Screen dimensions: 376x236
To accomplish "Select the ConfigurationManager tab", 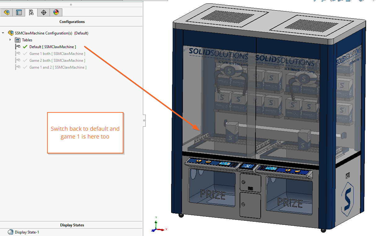I will (x=31, y=12).
